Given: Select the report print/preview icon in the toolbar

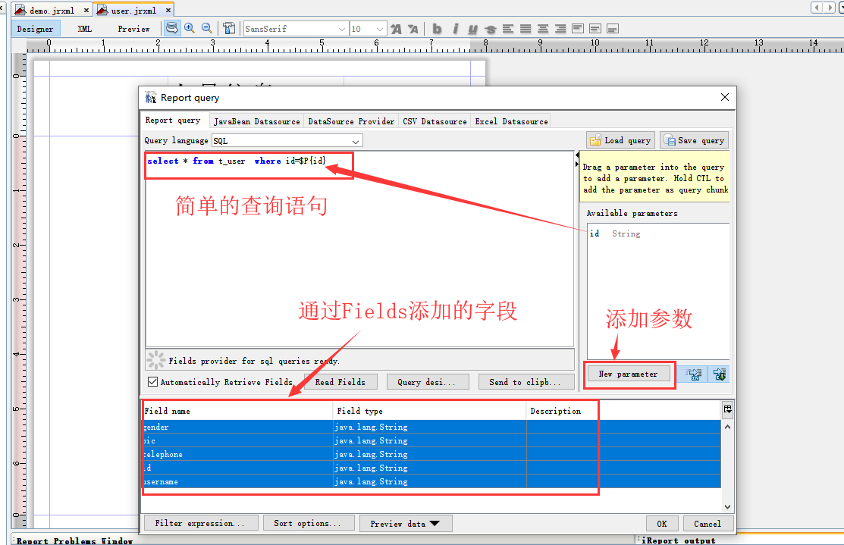Looking at the screenshot, I should (x=172, y=28).
